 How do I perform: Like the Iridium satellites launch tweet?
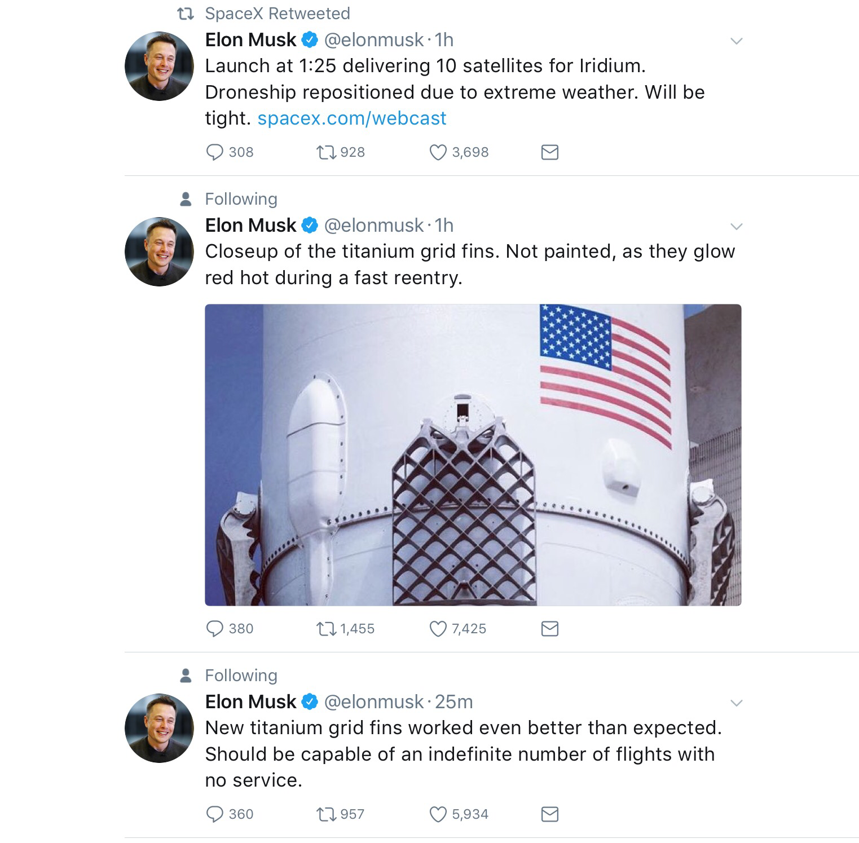[438, 152]
